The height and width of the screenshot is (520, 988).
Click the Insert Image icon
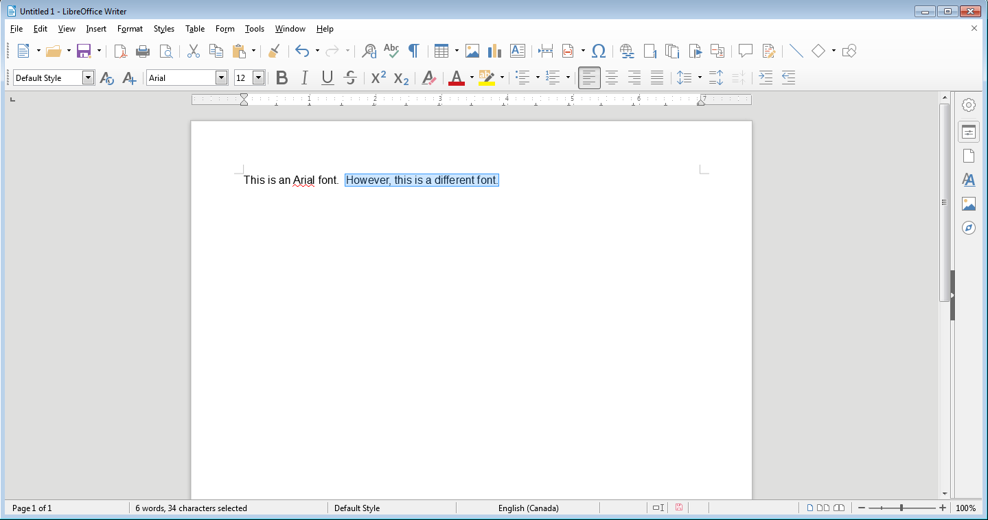coord(472,51)
